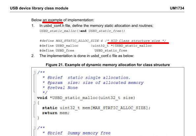Click the line 'The implementation is done in usbd_conf.c'
Screen dimensions: 196x136
(87, 56)
